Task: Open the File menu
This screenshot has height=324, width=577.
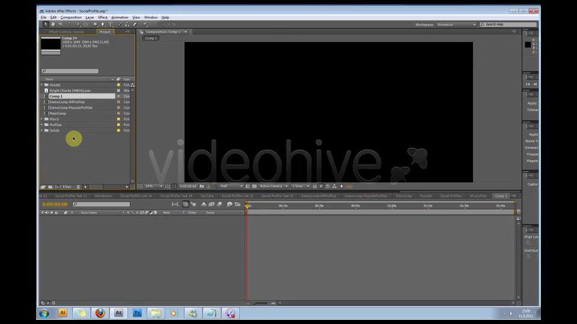Action: point(43,17)
